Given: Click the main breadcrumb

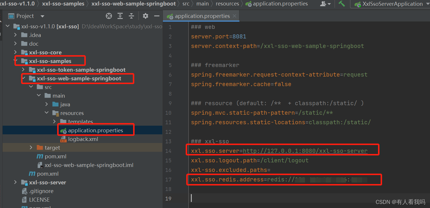Looking at the screenshot, I should [x=202, y=4].
